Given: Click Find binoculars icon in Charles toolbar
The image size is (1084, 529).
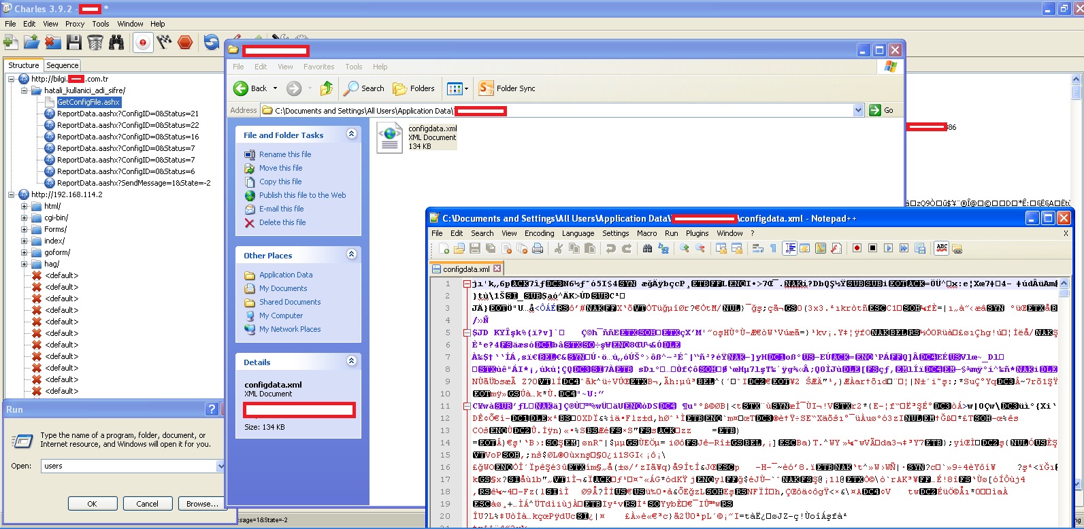Looking at the screenshot, I should (116, 42).
